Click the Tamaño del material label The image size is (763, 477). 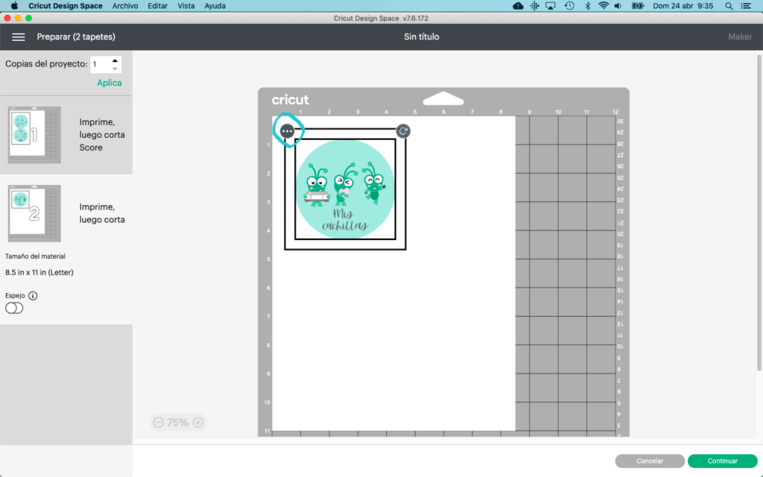pyautogui.click(x=35, y=256)
